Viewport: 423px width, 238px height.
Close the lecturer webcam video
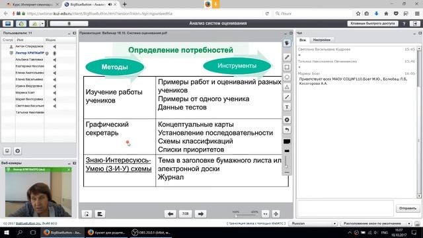tap(69, 170)
